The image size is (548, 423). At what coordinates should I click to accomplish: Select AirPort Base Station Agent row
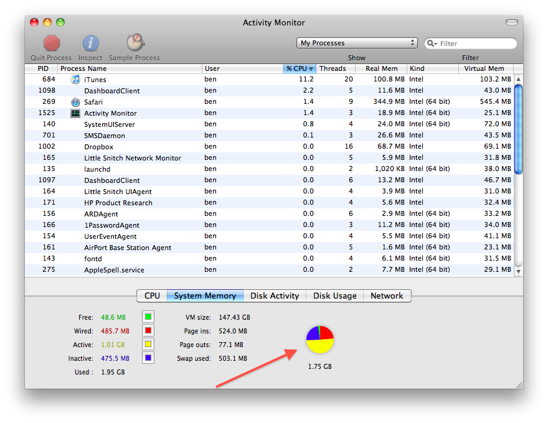coord(270,247)
